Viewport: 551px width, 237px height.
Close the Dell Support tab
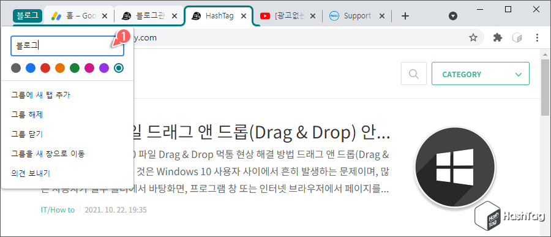(x=382, y=16)
